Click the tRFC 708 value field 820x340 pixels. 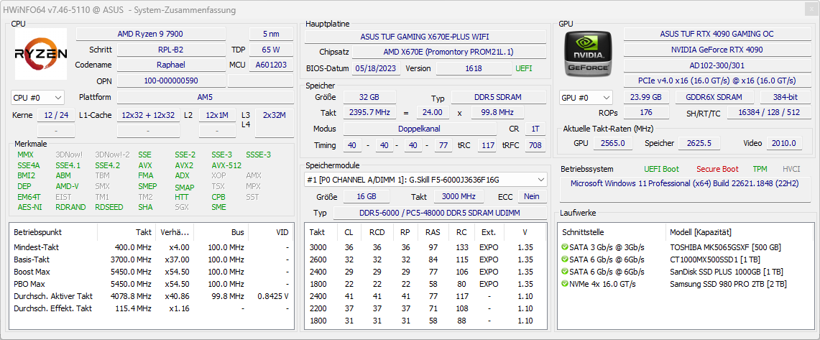coord(535,145)
